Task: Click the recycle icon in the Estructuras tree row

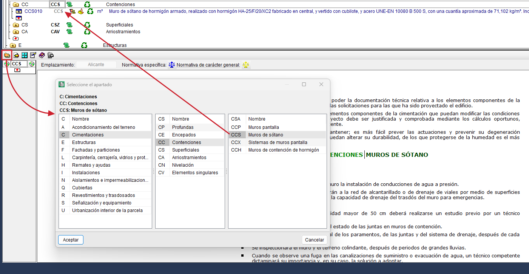Action: coord(84,45)
